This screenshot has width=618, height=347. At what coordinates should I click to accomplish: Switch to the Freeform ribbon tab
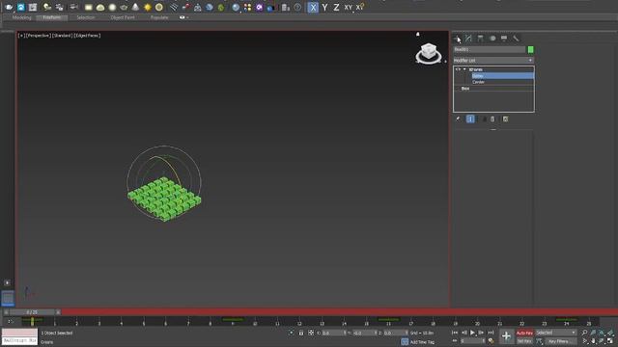coord(51,17)
